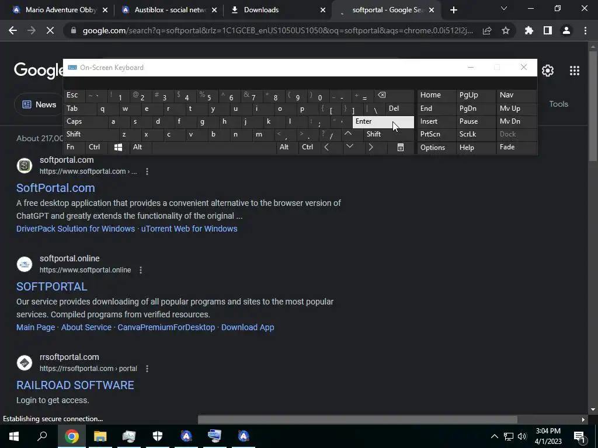
Task: Open volume control in system tray
Action: point(522,436)
